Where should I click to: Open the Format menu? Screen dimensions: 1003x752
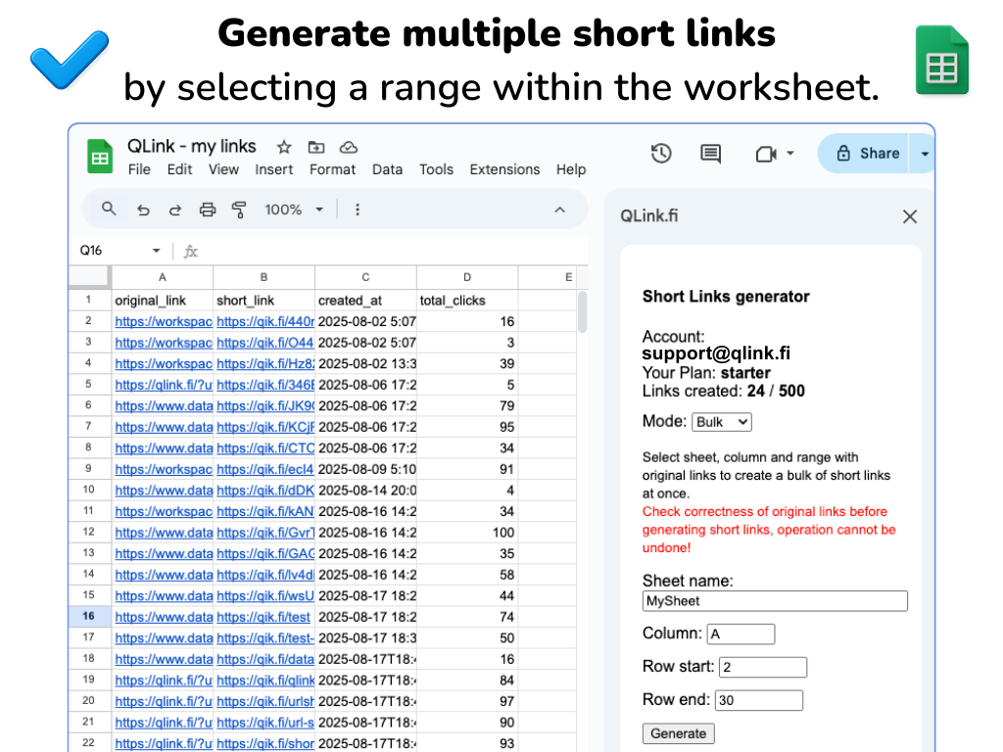pos(332,169)
